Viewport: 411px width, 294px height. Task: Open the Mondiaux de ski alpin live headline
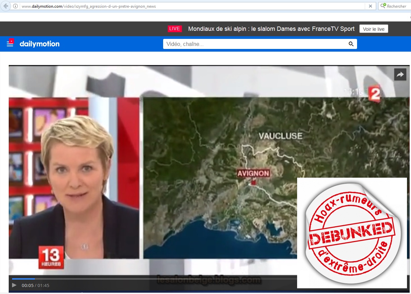click(271, 29)
